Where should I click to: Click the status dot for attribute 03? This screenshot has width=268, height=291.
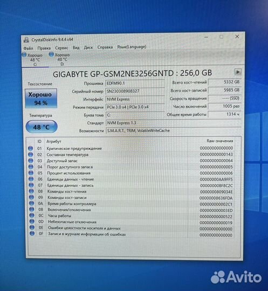[31, 161]
